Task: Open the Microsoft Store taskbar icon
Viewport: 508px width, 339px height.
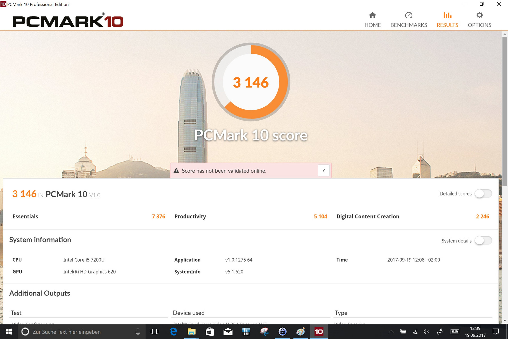Action: pyautogui.click(x=210, y=332)
